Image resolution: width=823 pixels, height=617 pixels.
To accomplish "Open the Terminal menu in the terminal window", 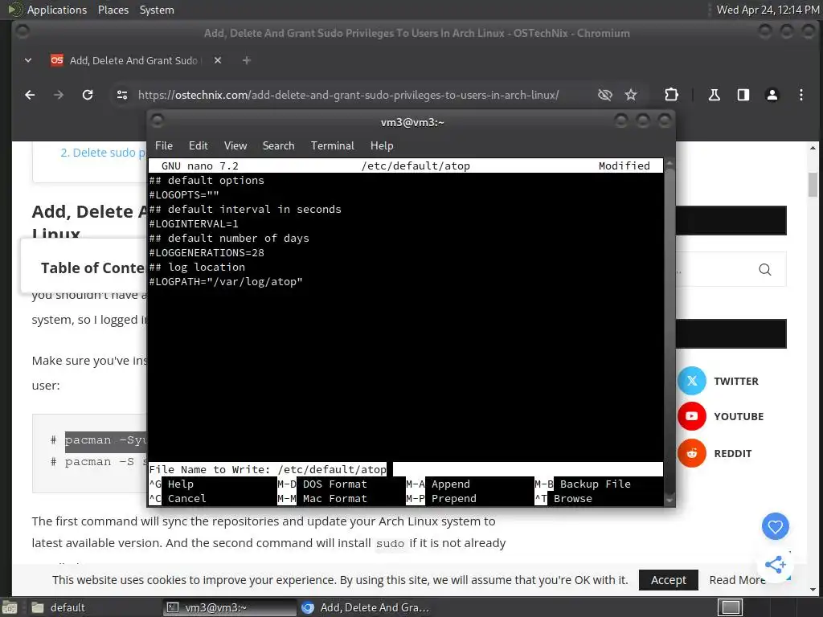I will pos(332,146).
